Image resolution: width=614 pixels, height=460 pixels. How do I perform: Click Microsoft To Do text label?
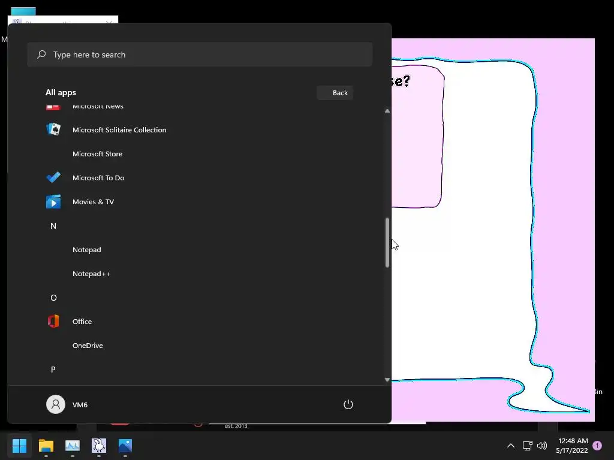click(98, 177)
